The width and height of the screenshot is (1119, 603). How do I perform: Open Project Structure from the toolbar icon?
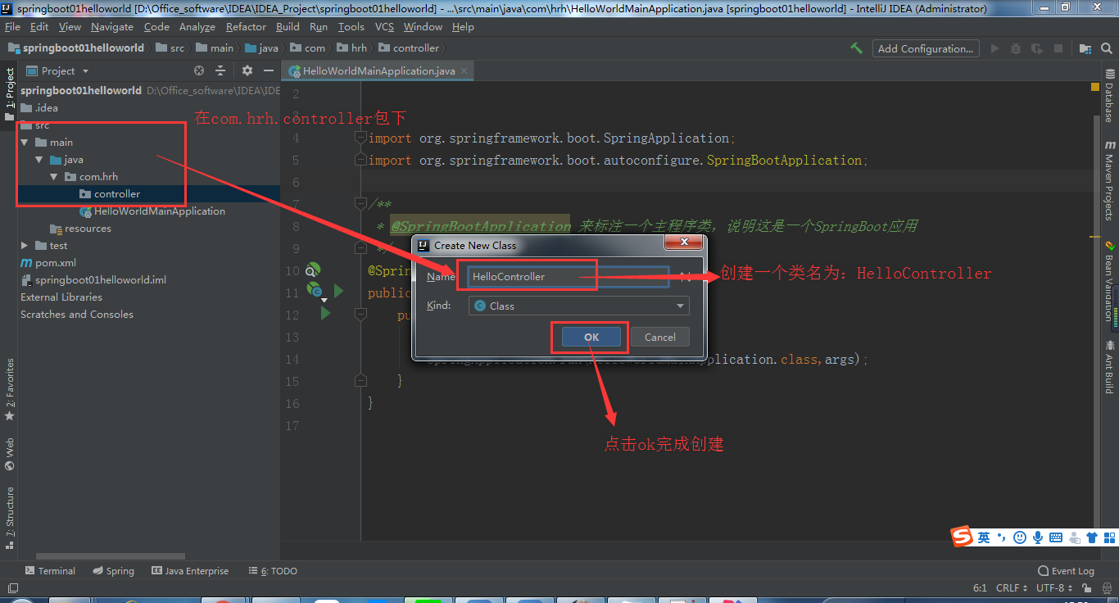point(1085,48)
